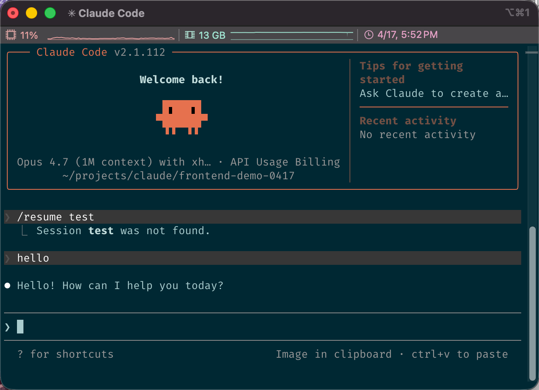Click the clock icon beside the date

369,35
